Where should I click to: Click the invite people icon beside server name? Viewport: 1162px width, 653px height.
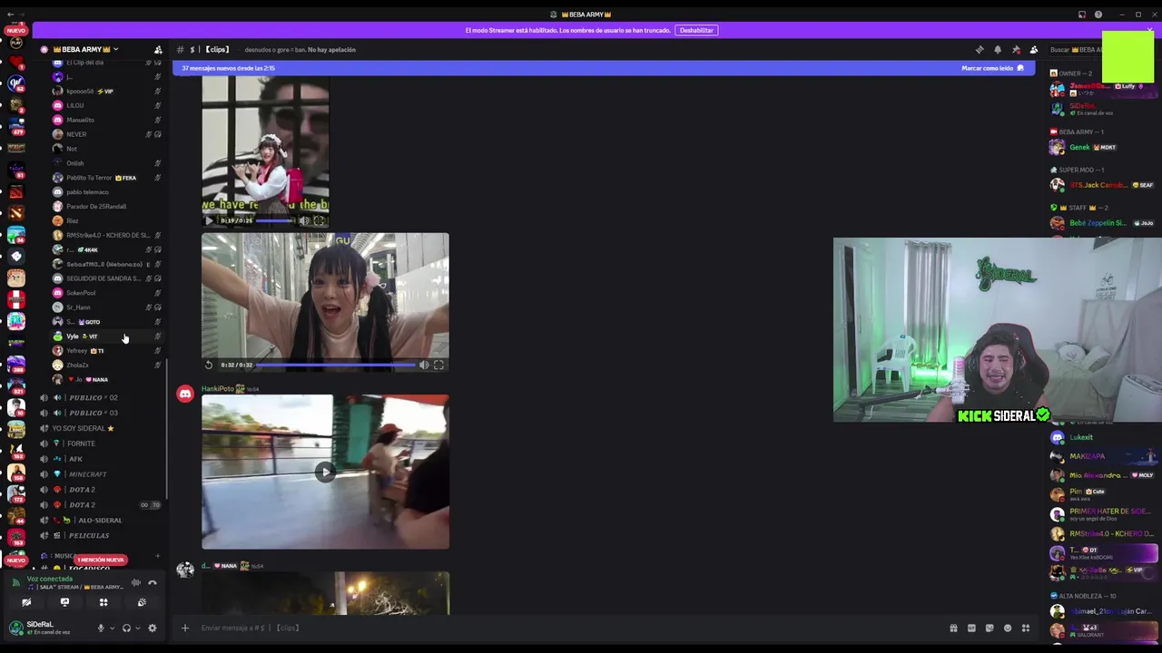(x=158, y=49)
